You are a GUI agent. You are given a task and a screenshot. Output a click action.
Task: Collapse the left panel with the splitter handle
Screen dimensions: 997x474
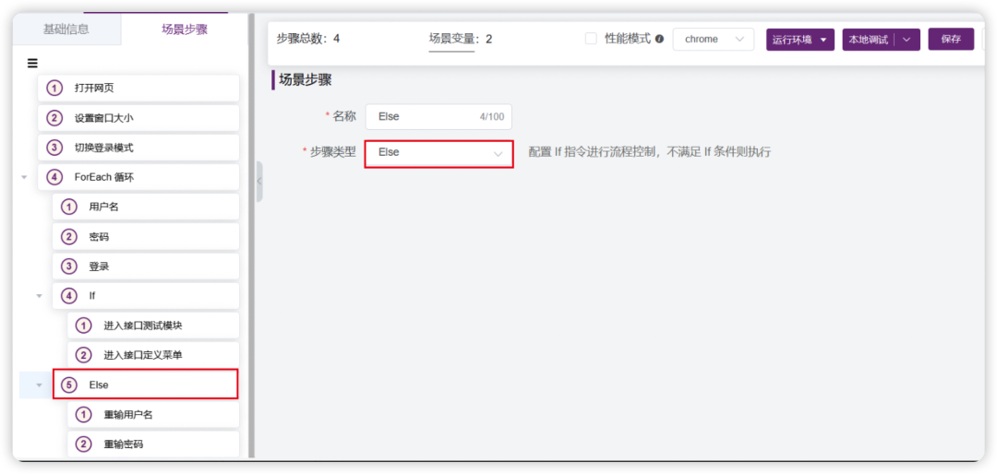pyautogui.click(x=258, y=181)
